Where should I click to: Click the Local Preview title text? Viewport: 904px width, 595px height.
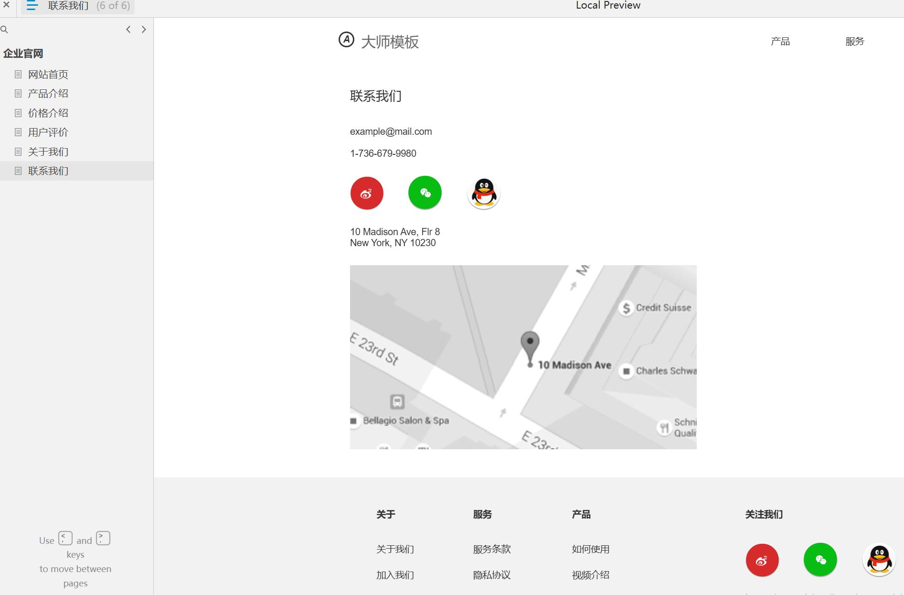[x=608, y=5]
